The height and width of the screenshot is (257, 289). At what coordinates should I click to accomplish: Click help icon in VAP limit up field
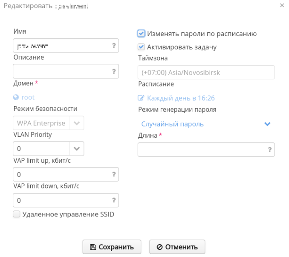tap(114, 174)
